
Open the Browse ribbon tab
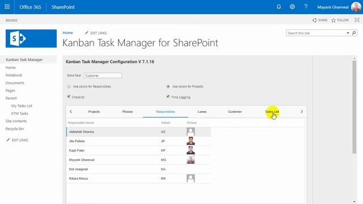pyautogui.click(x=11, y=20)
